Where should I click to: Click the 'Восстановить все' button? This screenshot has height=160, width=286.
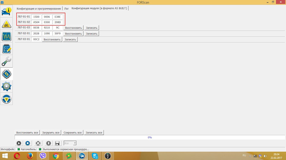27,133
